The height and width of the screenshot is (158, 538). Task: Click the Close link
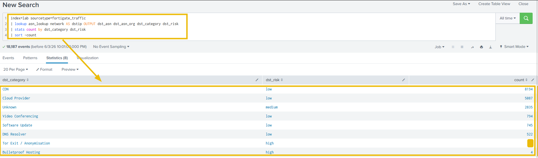pyautogui.click(x=523, y=4)
